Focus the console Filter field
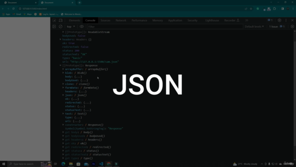This screenshot has height=167, width=296. click(165, 27)
